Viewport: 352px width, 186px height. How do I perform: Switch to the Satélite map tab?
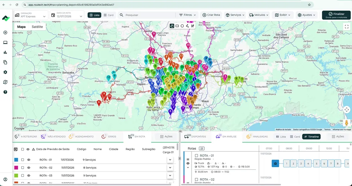click(x=37, y=27)
